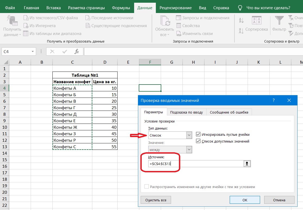Viewport: 303px width, 210px height.
Task: Select the Цена за кг. header cell
Action: click(105, 82)
